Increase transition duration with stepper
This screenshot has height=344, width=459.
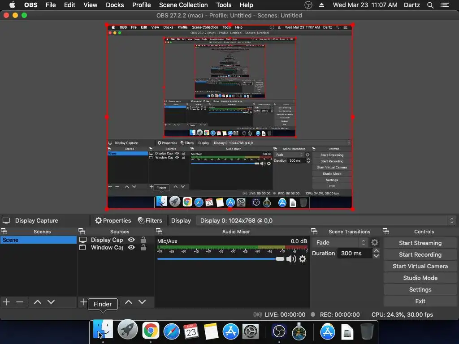click(x=376, y=251)
